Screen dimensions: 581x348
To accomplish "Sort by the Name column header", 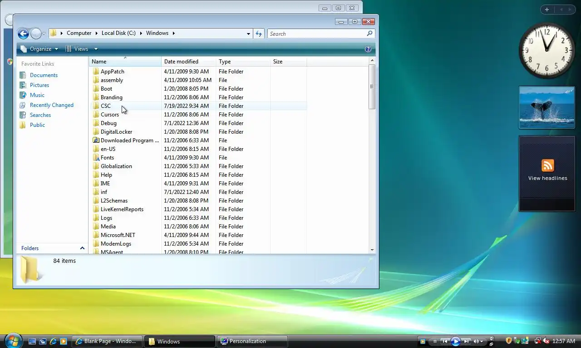I will click(125, 62).
